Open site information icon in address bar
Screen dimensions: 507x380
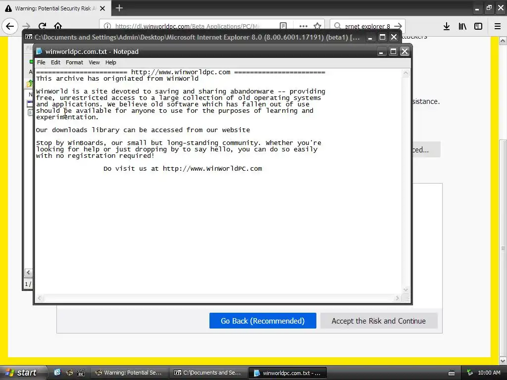point(107,26)
